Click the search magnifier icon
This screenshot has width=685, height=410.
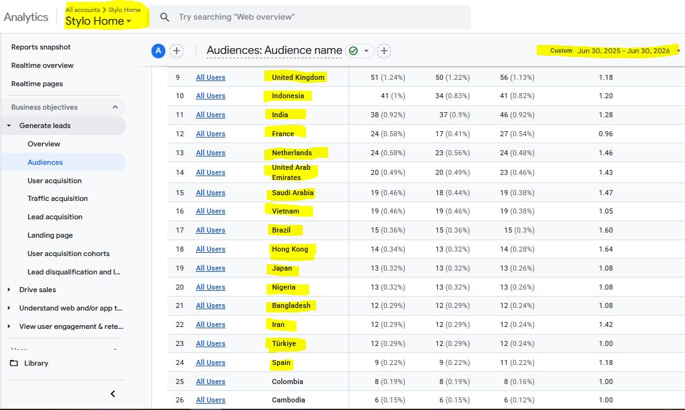point(165,17)
